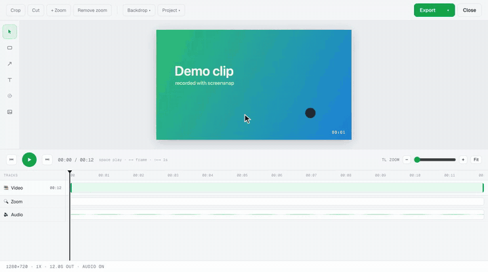Seek to 00:08 on timeline ruler
The height and width of the screenshot is (272, 488).
coord(346,175)
